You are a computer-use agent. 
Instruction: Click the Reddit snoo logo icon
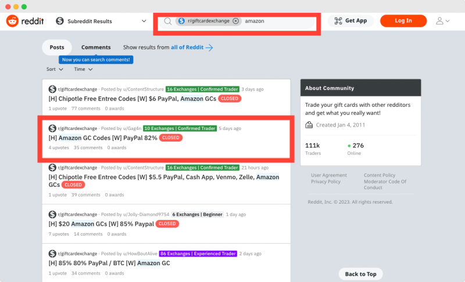(x=12, y=21)
